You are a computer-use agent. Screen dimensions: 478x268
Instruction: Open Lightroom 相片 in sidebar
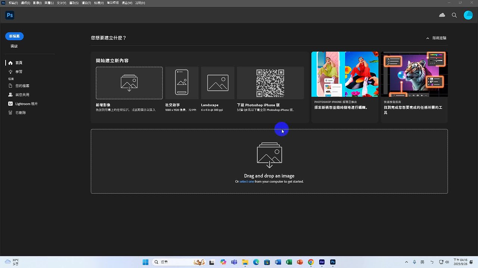pyautogui.click(x=26, y=104)
